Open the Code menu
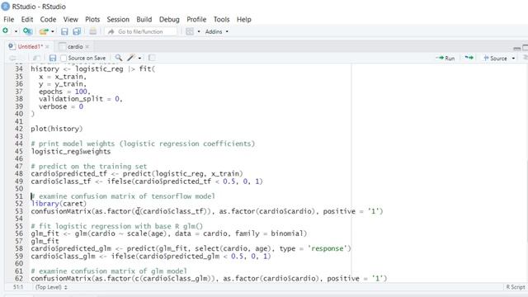Screen dimensions: 528x297 coord(48,20)
